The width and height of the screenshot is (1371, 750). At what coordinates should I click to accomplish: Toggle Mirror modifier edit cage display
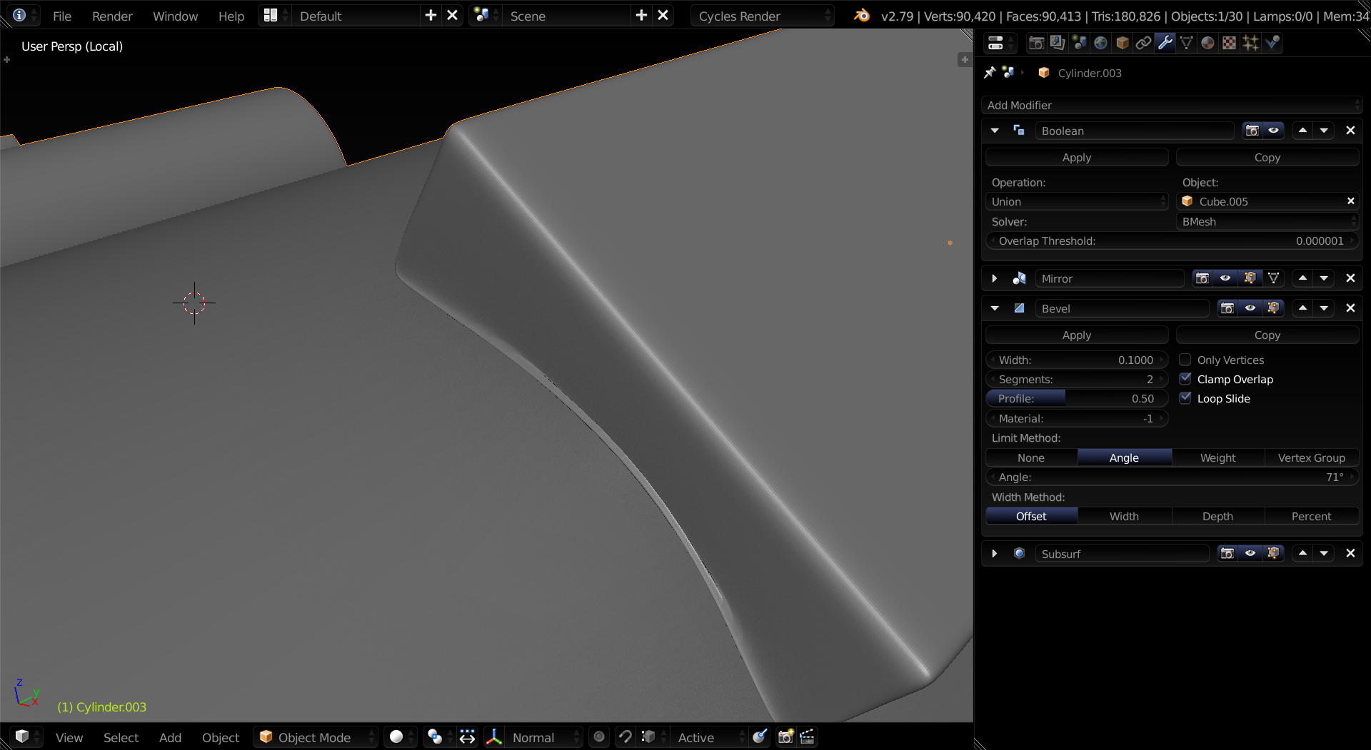point(1273,278)
